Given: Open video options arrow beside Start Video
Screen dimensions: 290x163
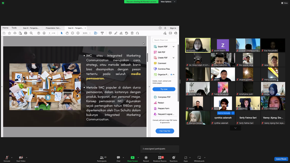Looking at the screenshot, I should coord(26,158).
